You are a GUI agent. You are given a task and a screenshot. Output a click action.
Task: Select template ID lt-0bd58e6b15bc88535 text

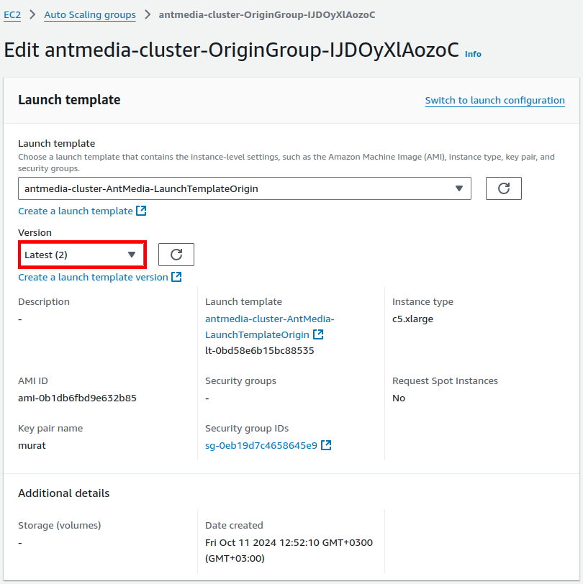coord(259,350)
